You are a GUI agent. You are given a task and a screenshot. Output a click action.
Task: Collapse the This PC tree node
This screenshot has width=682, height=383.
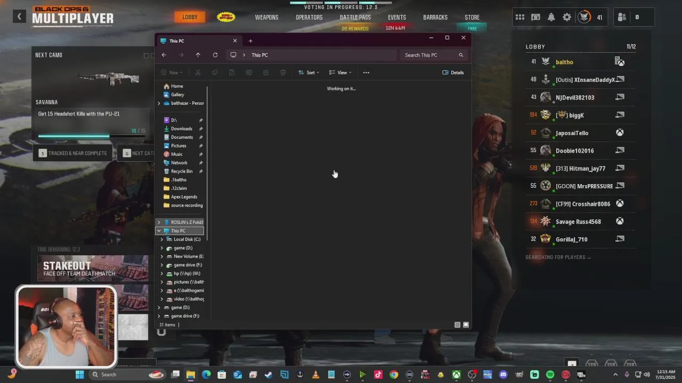click(x=159, y=231)
